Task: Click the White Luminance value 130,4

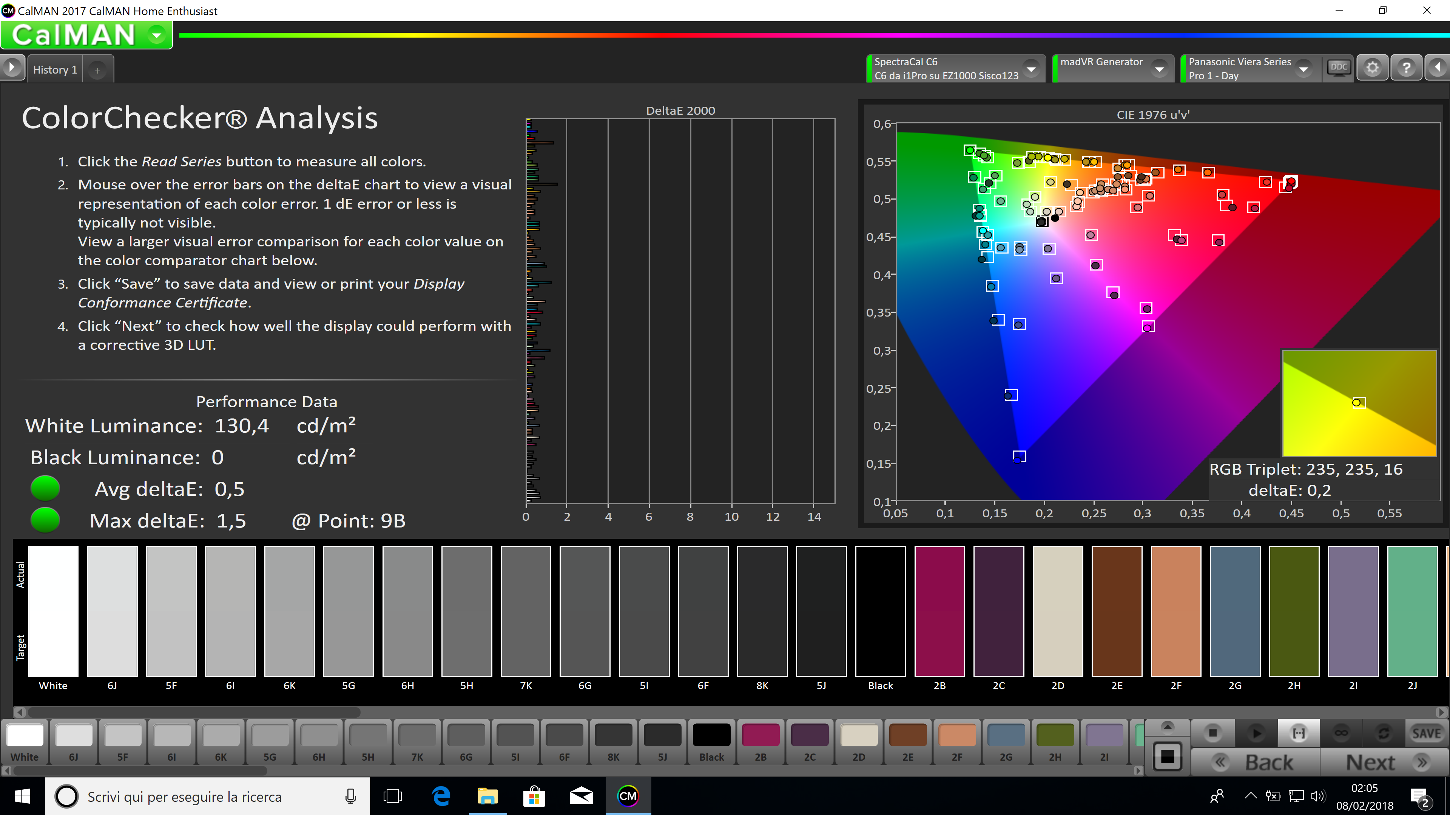Action: pos(242,426)
